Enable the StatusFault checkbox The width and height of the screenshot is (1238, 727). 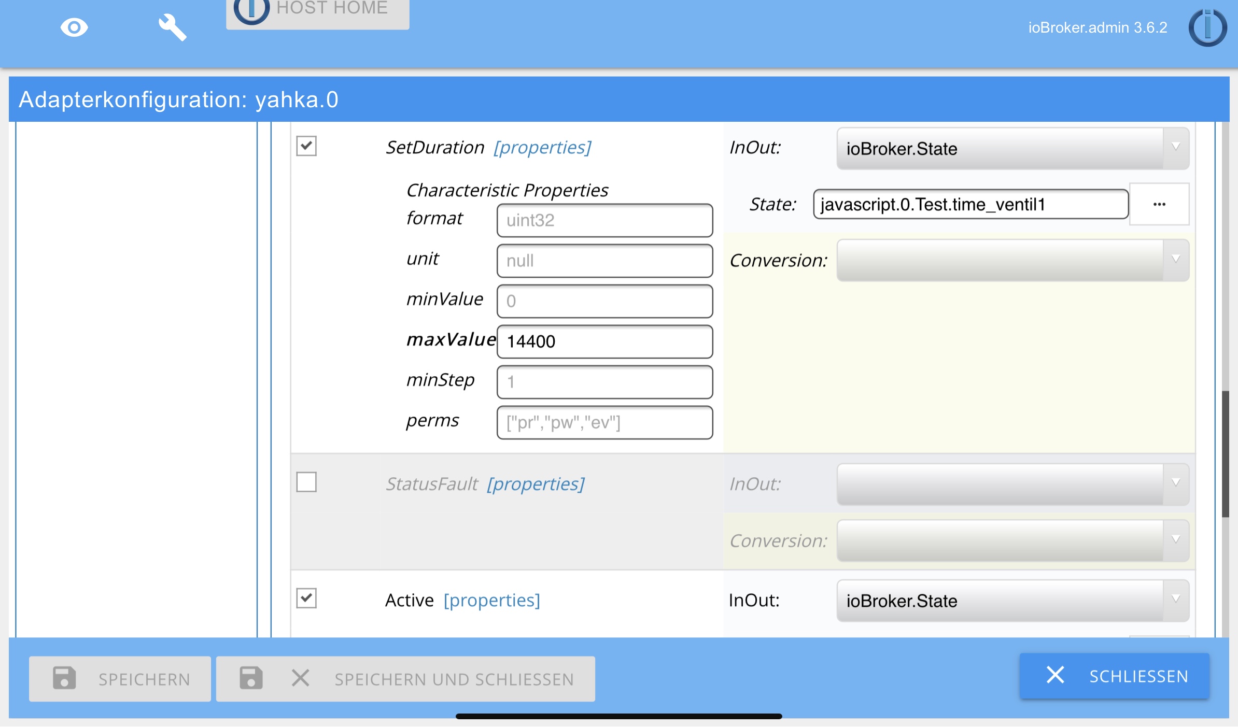306,482
